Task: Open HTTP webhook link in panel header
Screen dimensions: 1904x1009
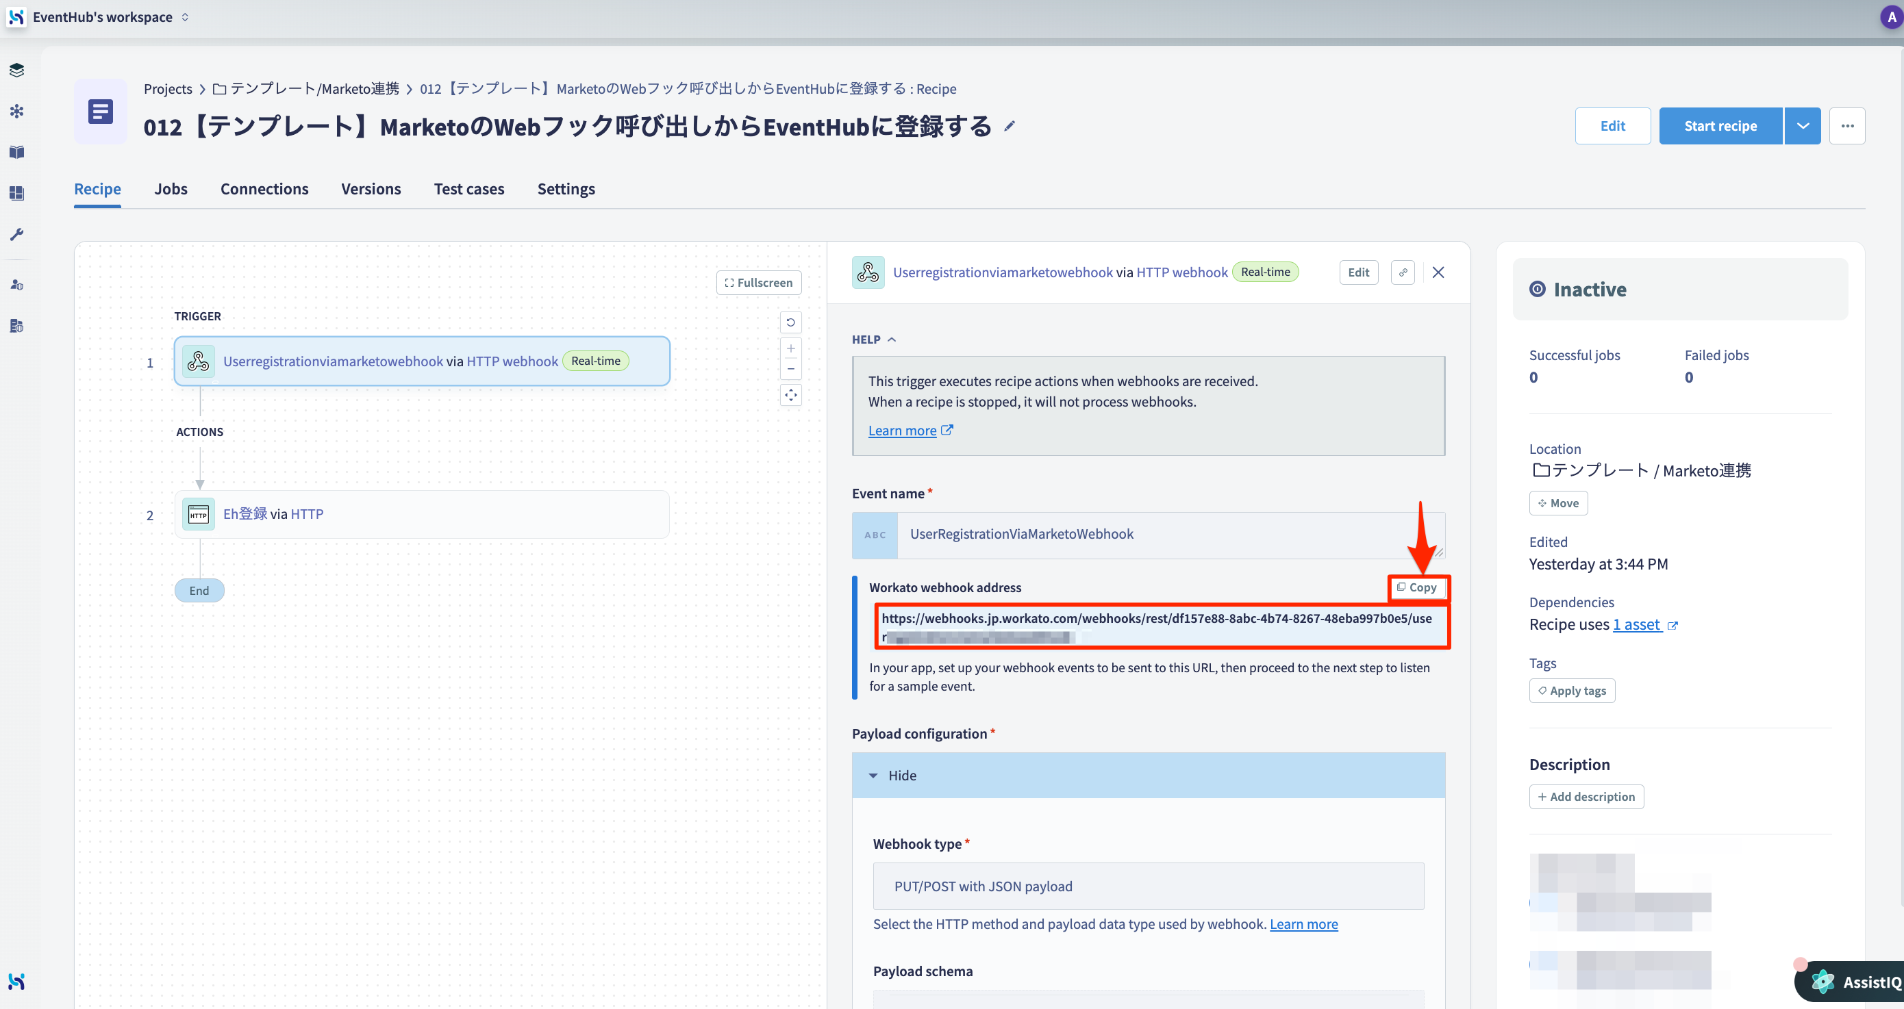Action: point(1182,272)
